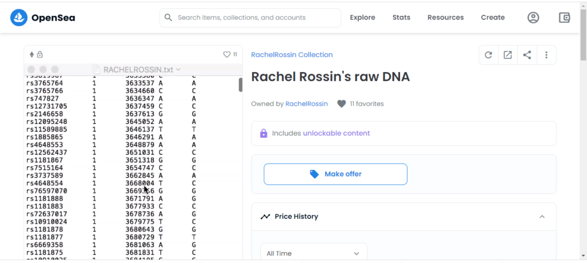This screenshot has height=263, width=587.
Task: Click the rs1885865 row text
Action: point(45,137)
